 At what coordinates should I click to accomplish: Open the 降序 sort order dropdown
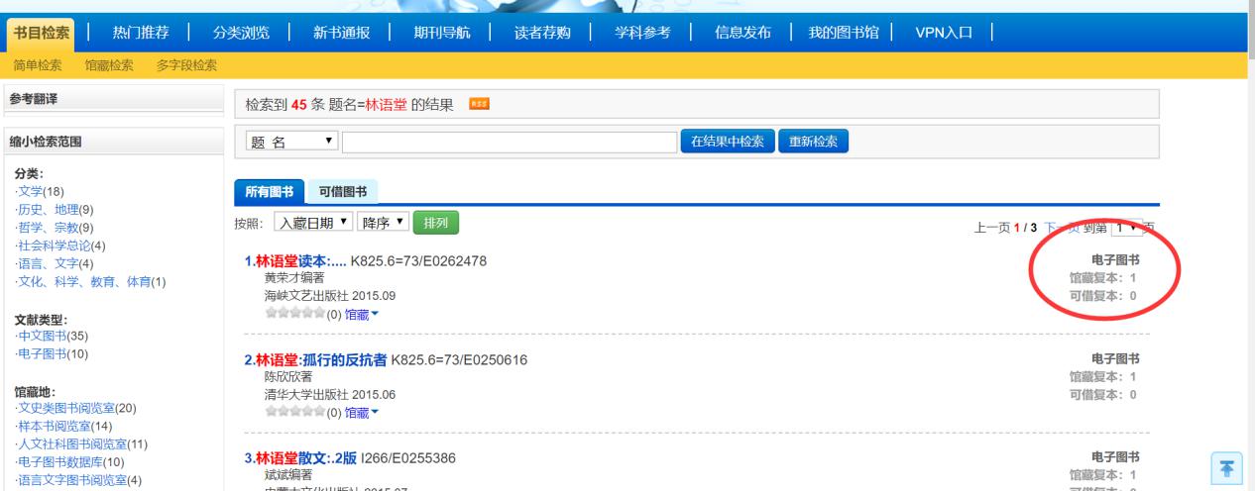click(383, 223)
